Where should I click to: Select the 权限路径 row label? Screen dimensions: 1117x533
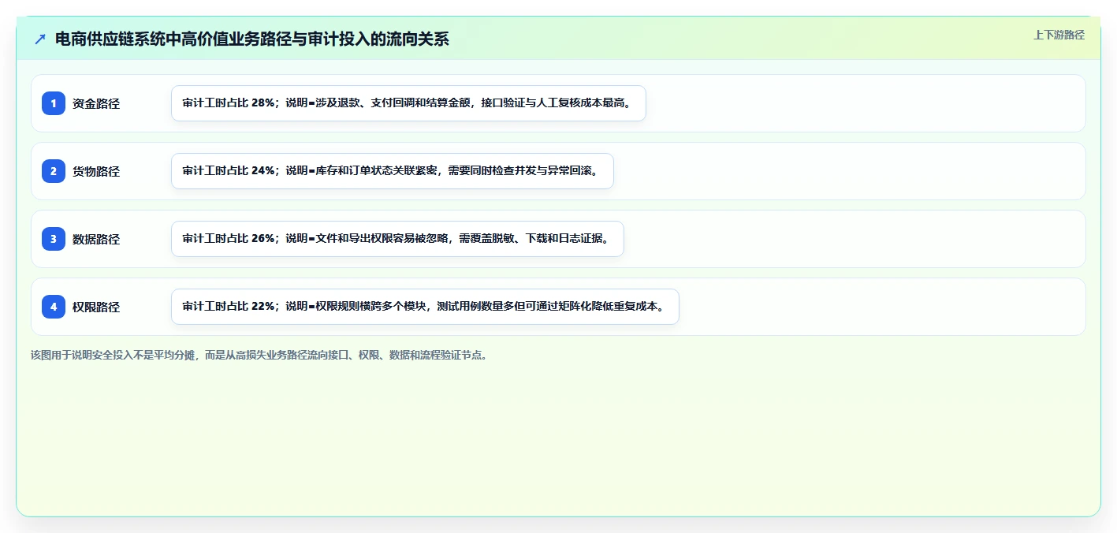(x=96, y=307)
